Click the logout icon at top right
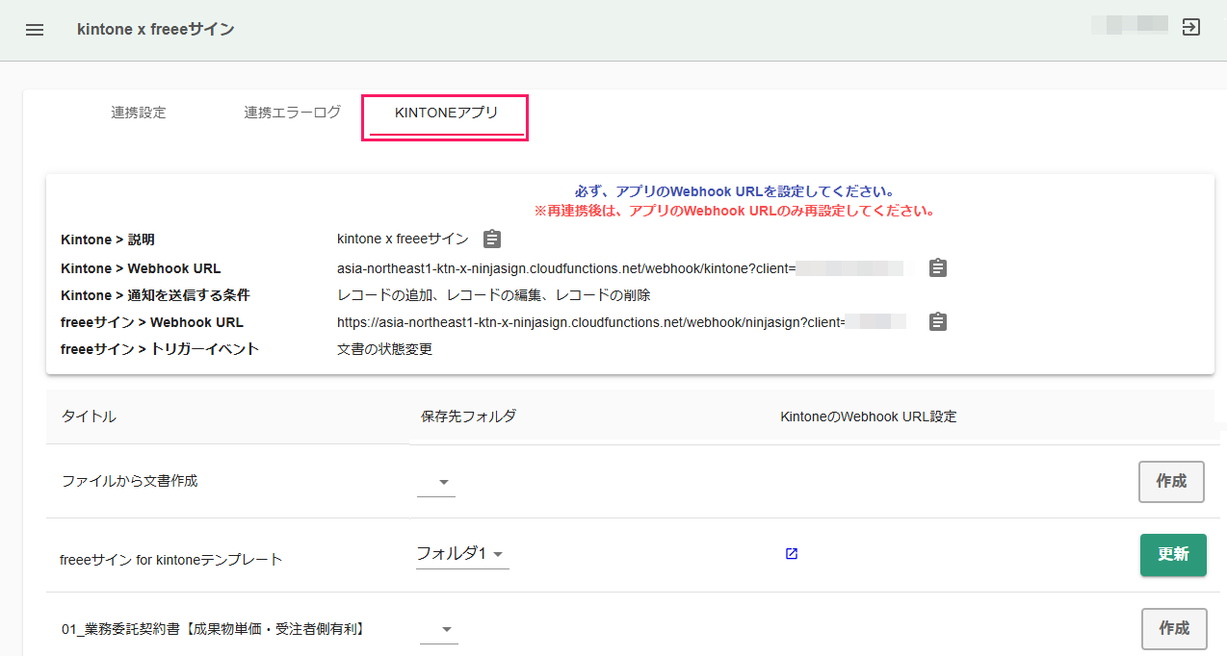Screen dimensions: 1227x656 pyautogui.click(x=1191, y=27)
